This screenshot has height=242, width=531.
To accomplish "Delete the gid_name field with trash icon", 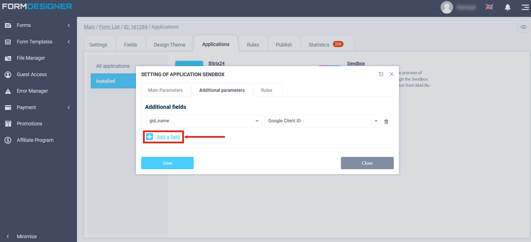I will [x=386, y=121].
